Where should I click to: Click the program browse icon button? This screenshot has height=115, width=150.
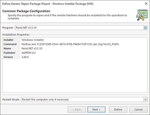[146, 28]
